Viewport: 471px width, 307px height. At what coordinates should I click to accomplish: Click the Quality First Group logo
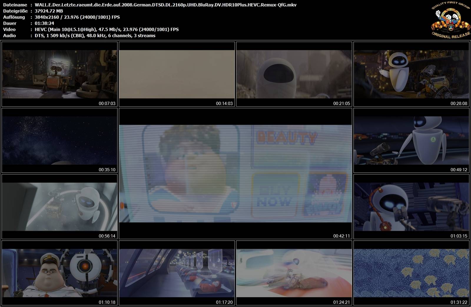point(450,20)
